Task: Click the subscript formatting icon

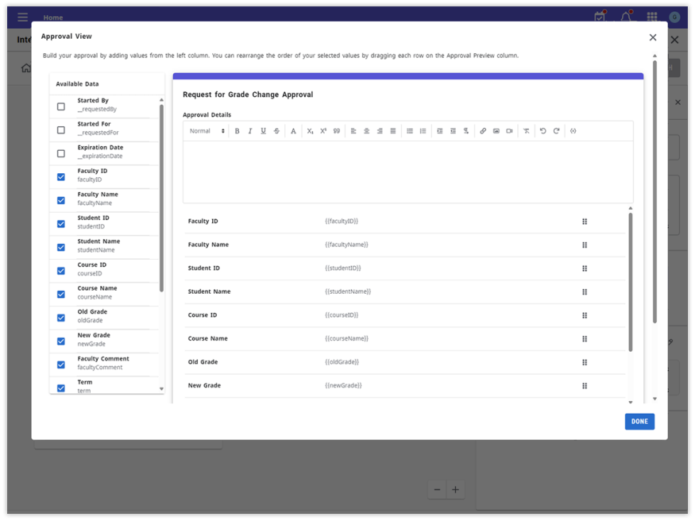Action: coord(311,131)
